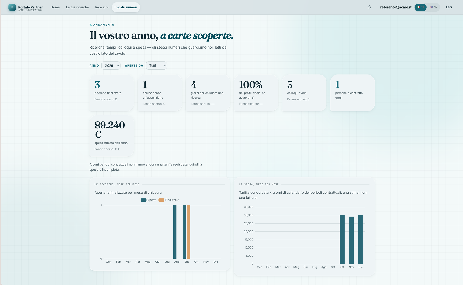
Task: Click referente@acme.it account label
Action: (x=396, y=7)
